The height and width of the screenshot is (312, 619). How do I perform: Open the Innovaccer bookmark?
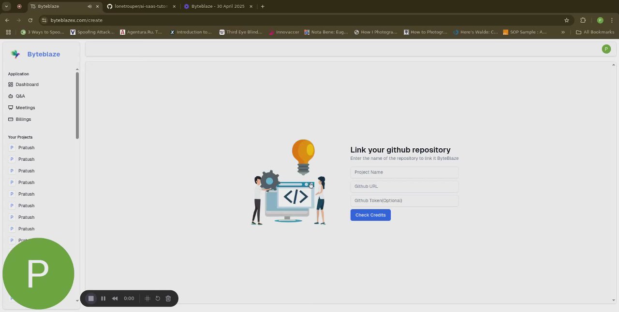(284, 32)
